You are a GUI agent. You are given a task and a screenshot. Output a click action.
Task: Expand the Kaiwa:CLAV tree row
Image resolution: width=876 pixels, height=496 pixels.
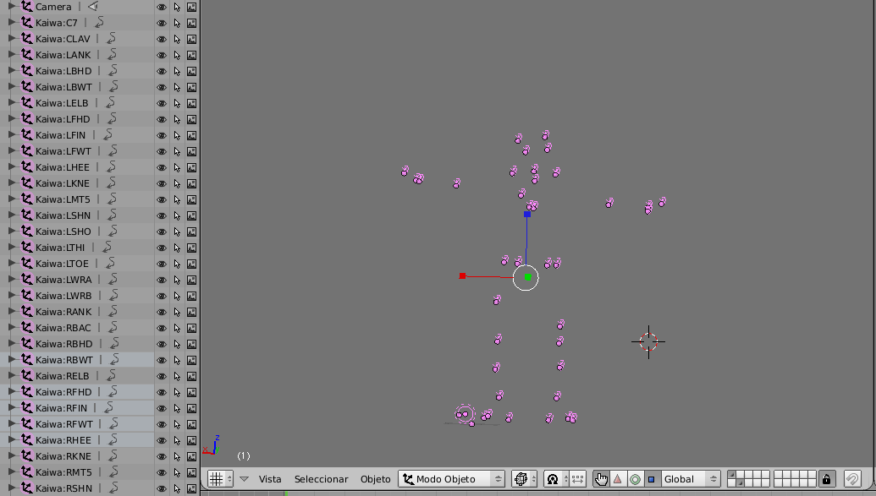pyautogui.click(x=11, y=39)
